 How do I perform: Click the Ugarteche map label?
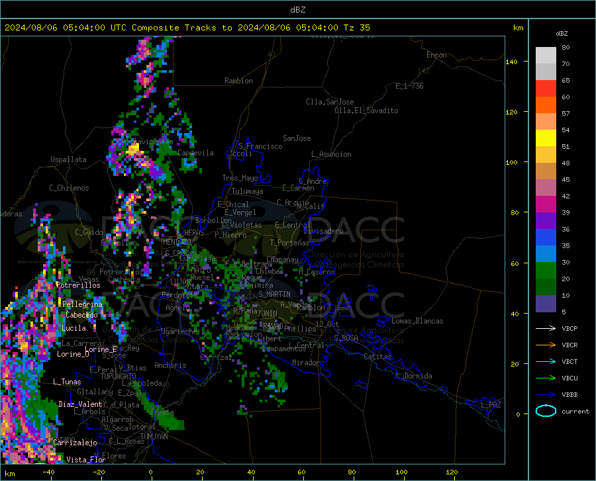pyautogui.click(x=179, y=331)
